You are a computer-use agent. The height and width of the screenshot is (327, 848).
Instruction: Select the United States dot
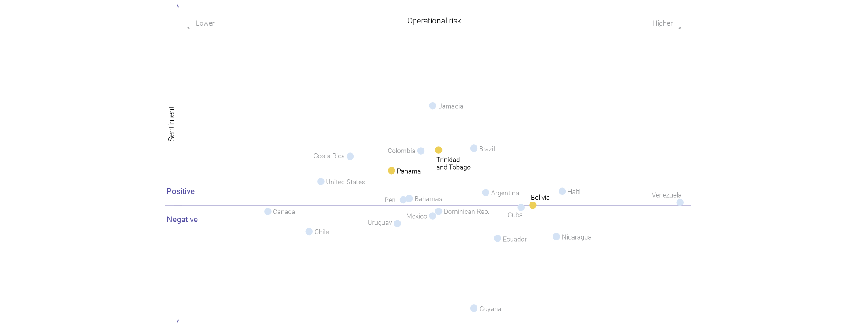tap(321, 182)
